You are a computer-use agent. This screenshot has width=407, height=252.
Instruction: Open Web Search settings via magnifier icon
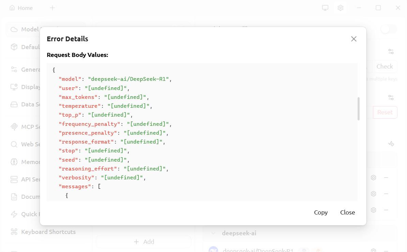14,144
